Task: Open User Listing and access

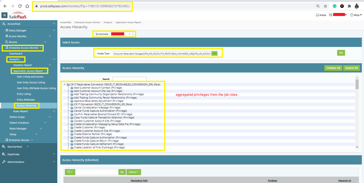Action: (30, 77)
